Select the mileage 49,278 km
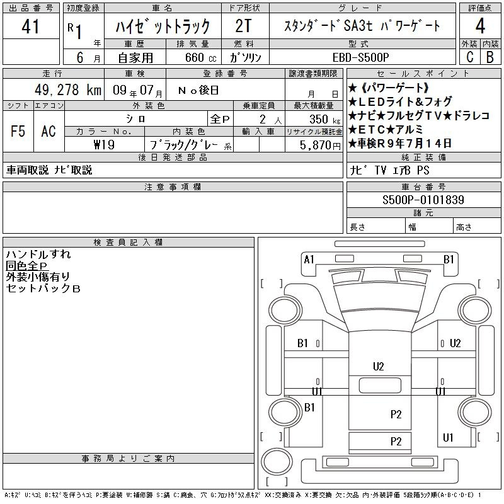This screenshot has width=504, height=504. click(x=68, y=90)
